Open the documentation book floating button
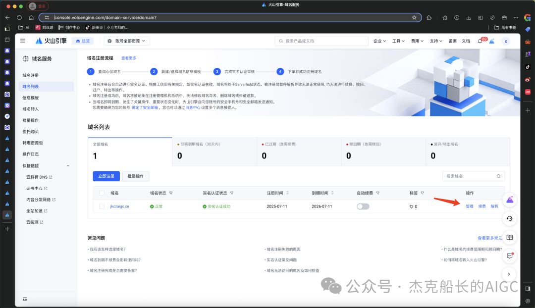The height and width of the screenshot is (308, 535). click(510, 237)
